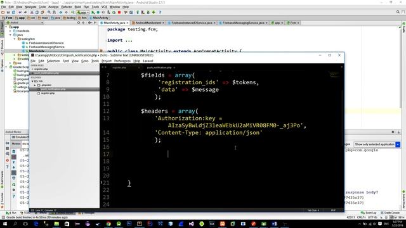
Task: Click the Windows Start button
Action: (x=5, y=224)
